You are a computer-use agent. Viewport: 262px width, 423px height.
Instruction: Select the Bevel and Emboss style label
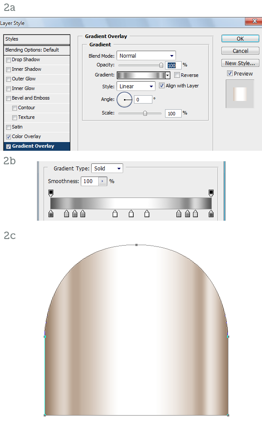point(31,98)
